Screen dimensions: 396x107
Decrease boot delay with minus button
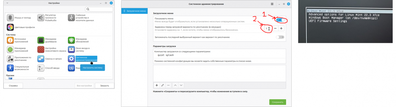point(275,29)
